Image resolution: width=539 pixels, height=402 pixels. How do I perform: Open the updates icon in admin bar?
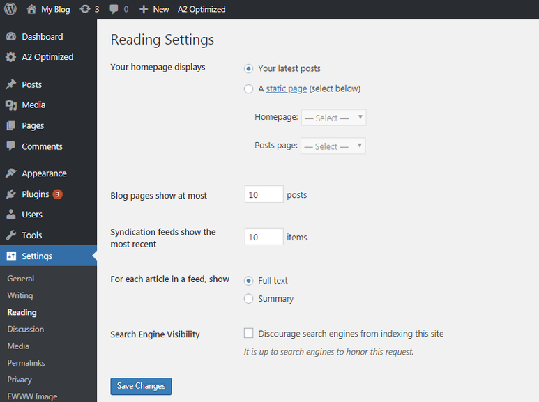(85, 9)
